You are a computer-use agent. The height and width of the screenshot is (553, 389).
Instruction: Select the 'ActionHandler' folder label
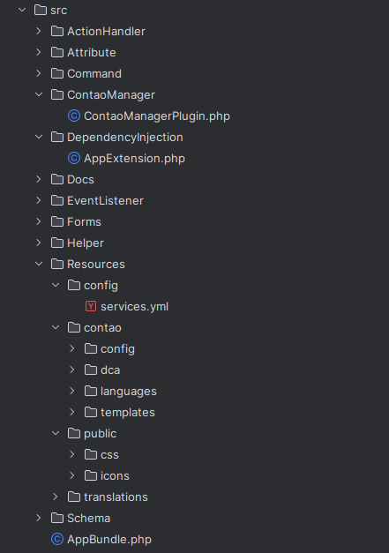pos(106,32)
